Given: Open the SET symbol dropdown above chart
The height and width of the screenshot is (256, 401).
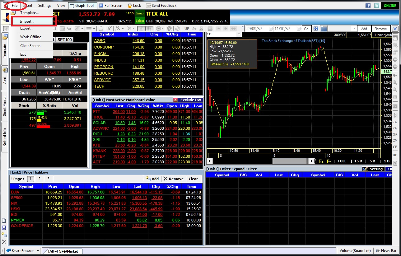Looking at the screenshot, I should point(239,34).
